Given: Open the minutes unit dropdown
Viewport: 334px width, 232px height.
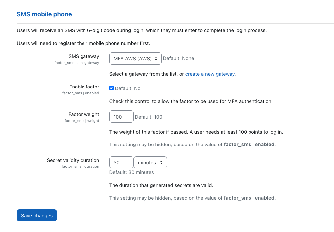Looking at the screenshot, I should [150, 163].
